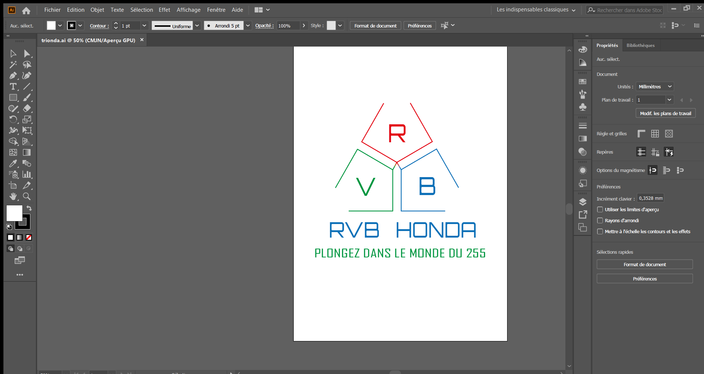Open the Symbols panel club icon

coord(583,107)
